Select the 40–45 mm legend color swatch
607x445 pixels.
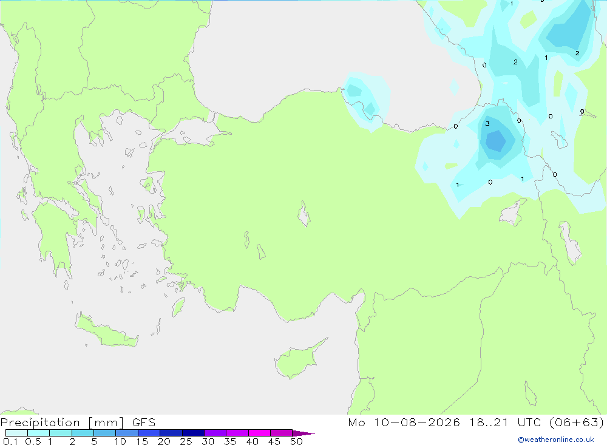(259, 433)
